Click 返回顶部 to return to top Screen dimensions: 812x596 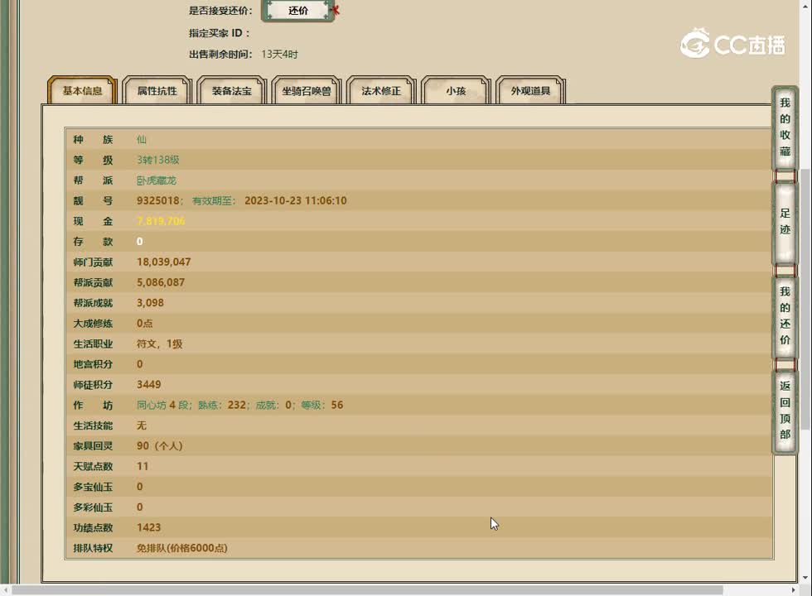(x=785, y=410)
